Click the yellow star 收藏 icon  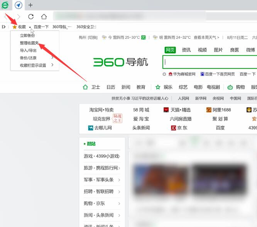point(15,27)
